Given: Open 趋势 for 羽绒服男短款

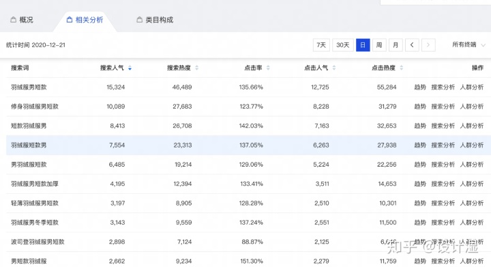Looking at the screenshot, I should [420, 87].
